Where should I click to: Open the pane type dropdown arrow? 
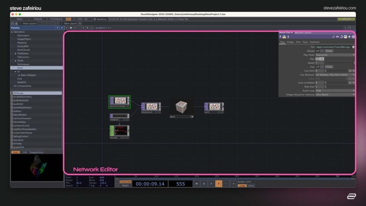66,28
